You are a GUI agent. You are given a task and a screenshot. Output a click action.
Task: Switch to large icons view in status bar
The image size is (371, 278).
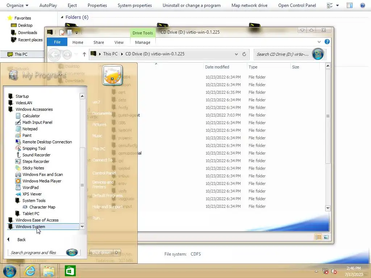[326, 237]
